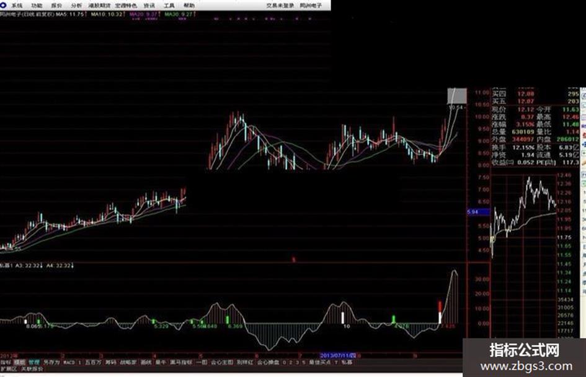This screenshot has width=586, height=377.
Task: Select the highlighted 模板 tab at bottom
Action: (19, 362)
